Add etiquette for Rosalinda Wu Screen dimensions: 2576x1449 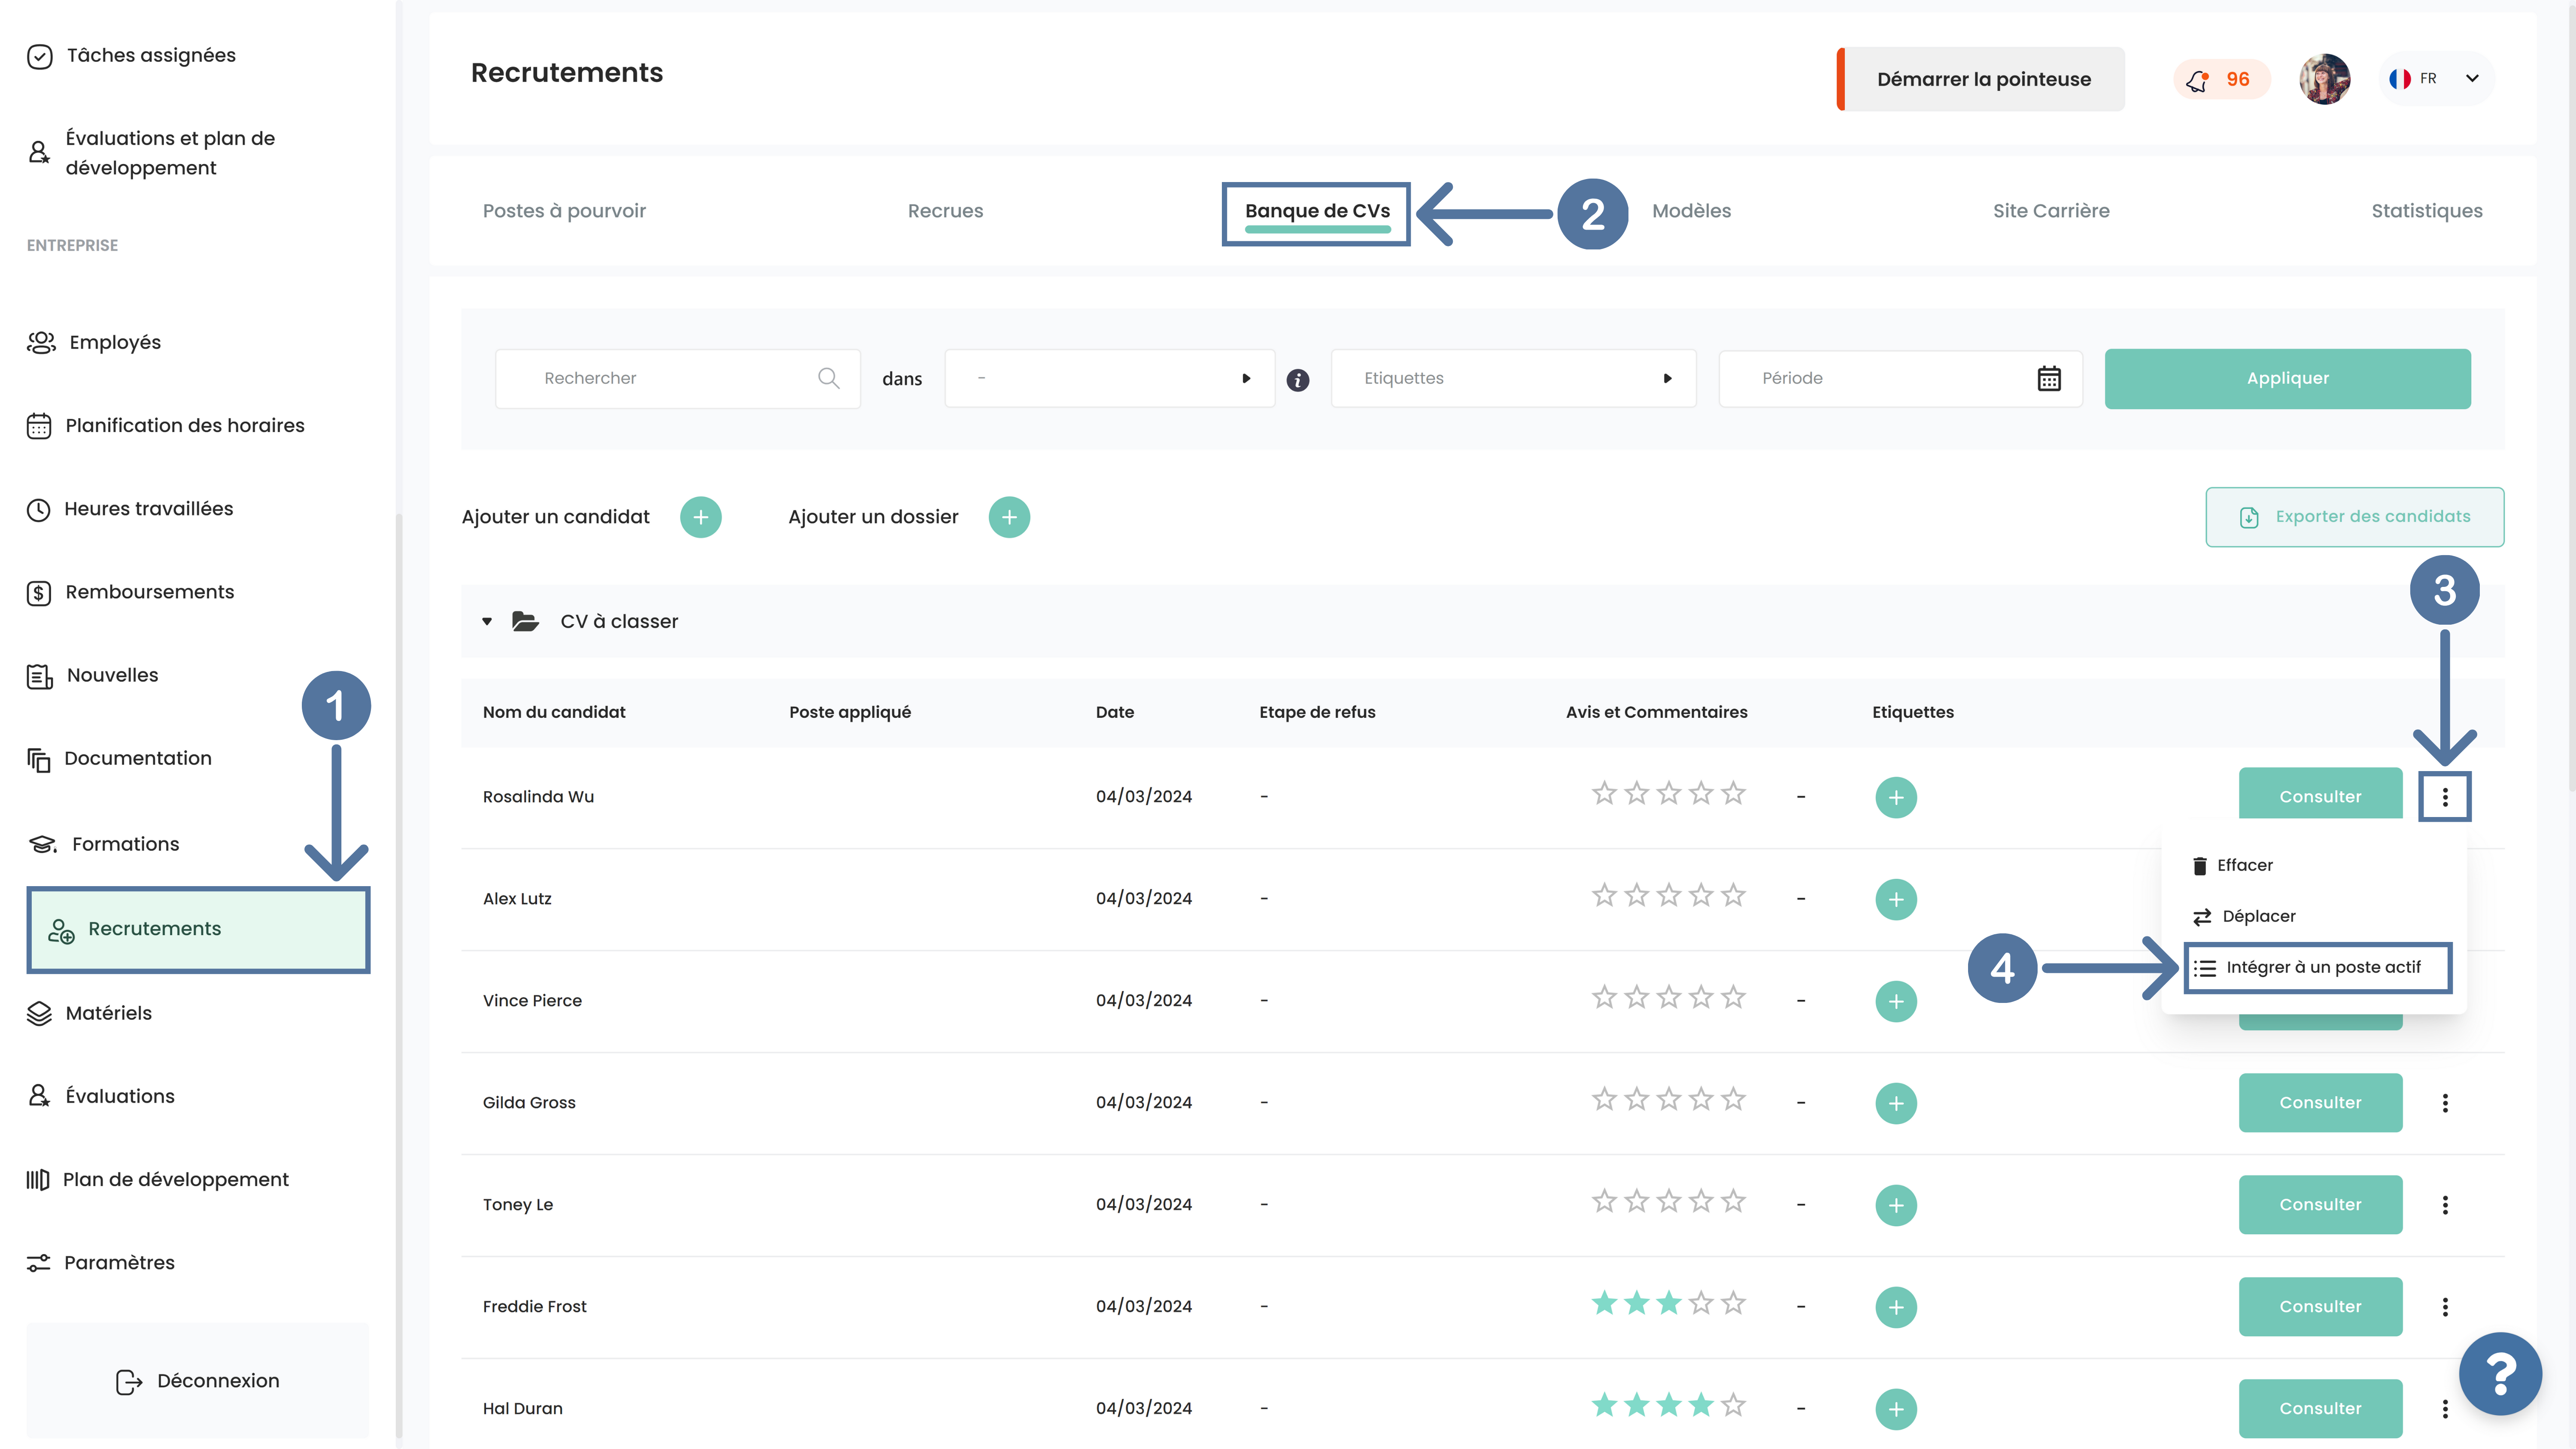1895,798
